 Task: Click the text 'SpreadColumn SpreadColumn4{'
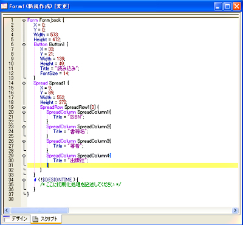[79, 156]
